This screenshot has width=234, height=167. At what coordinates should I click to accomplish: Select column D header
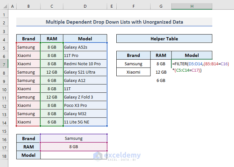(85, 6)
